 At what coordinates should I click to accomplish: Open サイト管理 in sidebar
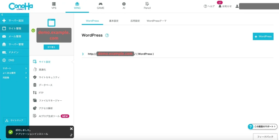(x=15, y=28)
